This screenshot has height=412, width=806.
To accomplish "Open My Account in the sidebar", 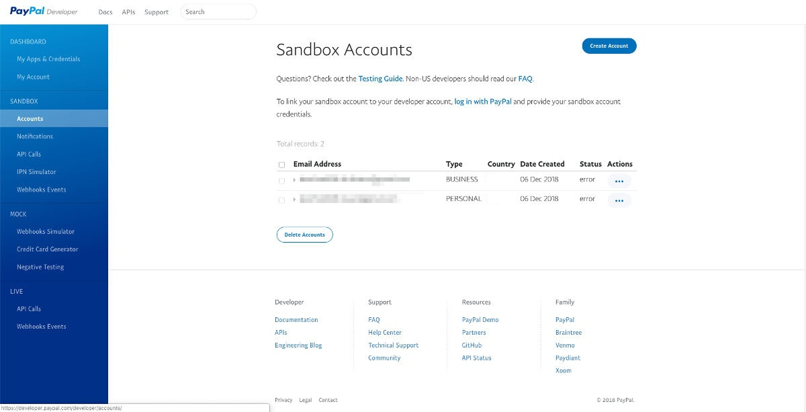I will tap(33, 77).
